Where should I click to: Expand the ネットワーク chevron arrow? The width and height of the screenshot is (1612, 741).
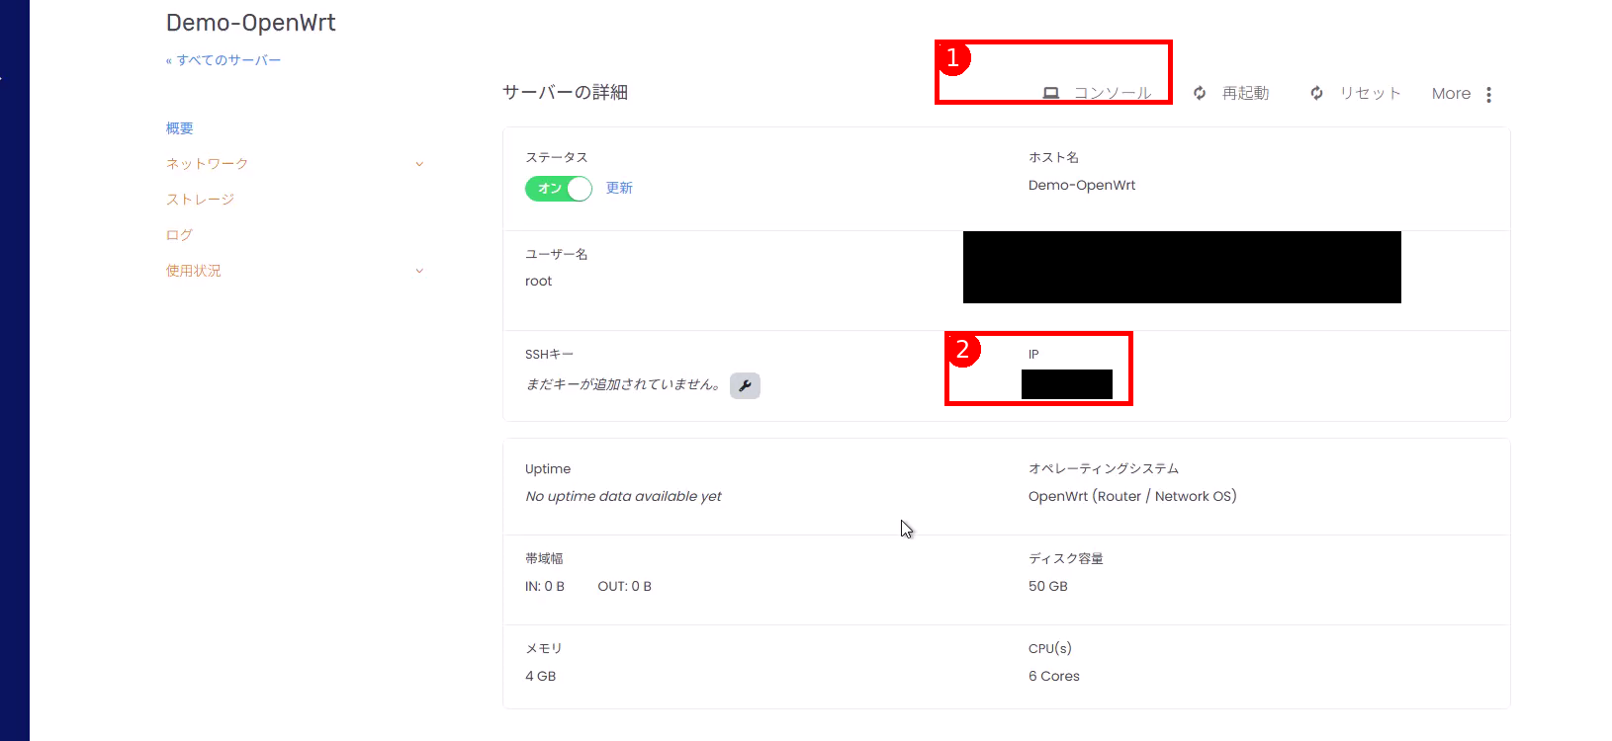419,164
